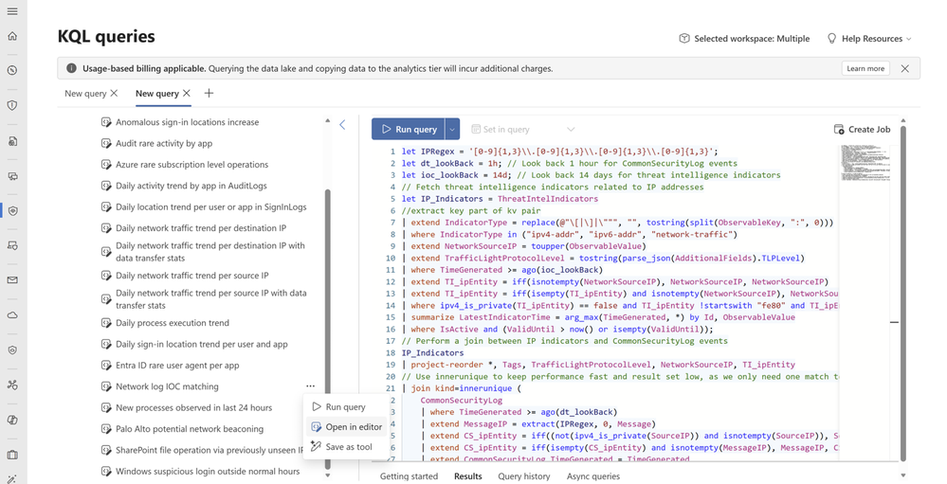Open more options for Network log IOC matching
Viewport: 947px width, 484px height.
tap(310, 386)
